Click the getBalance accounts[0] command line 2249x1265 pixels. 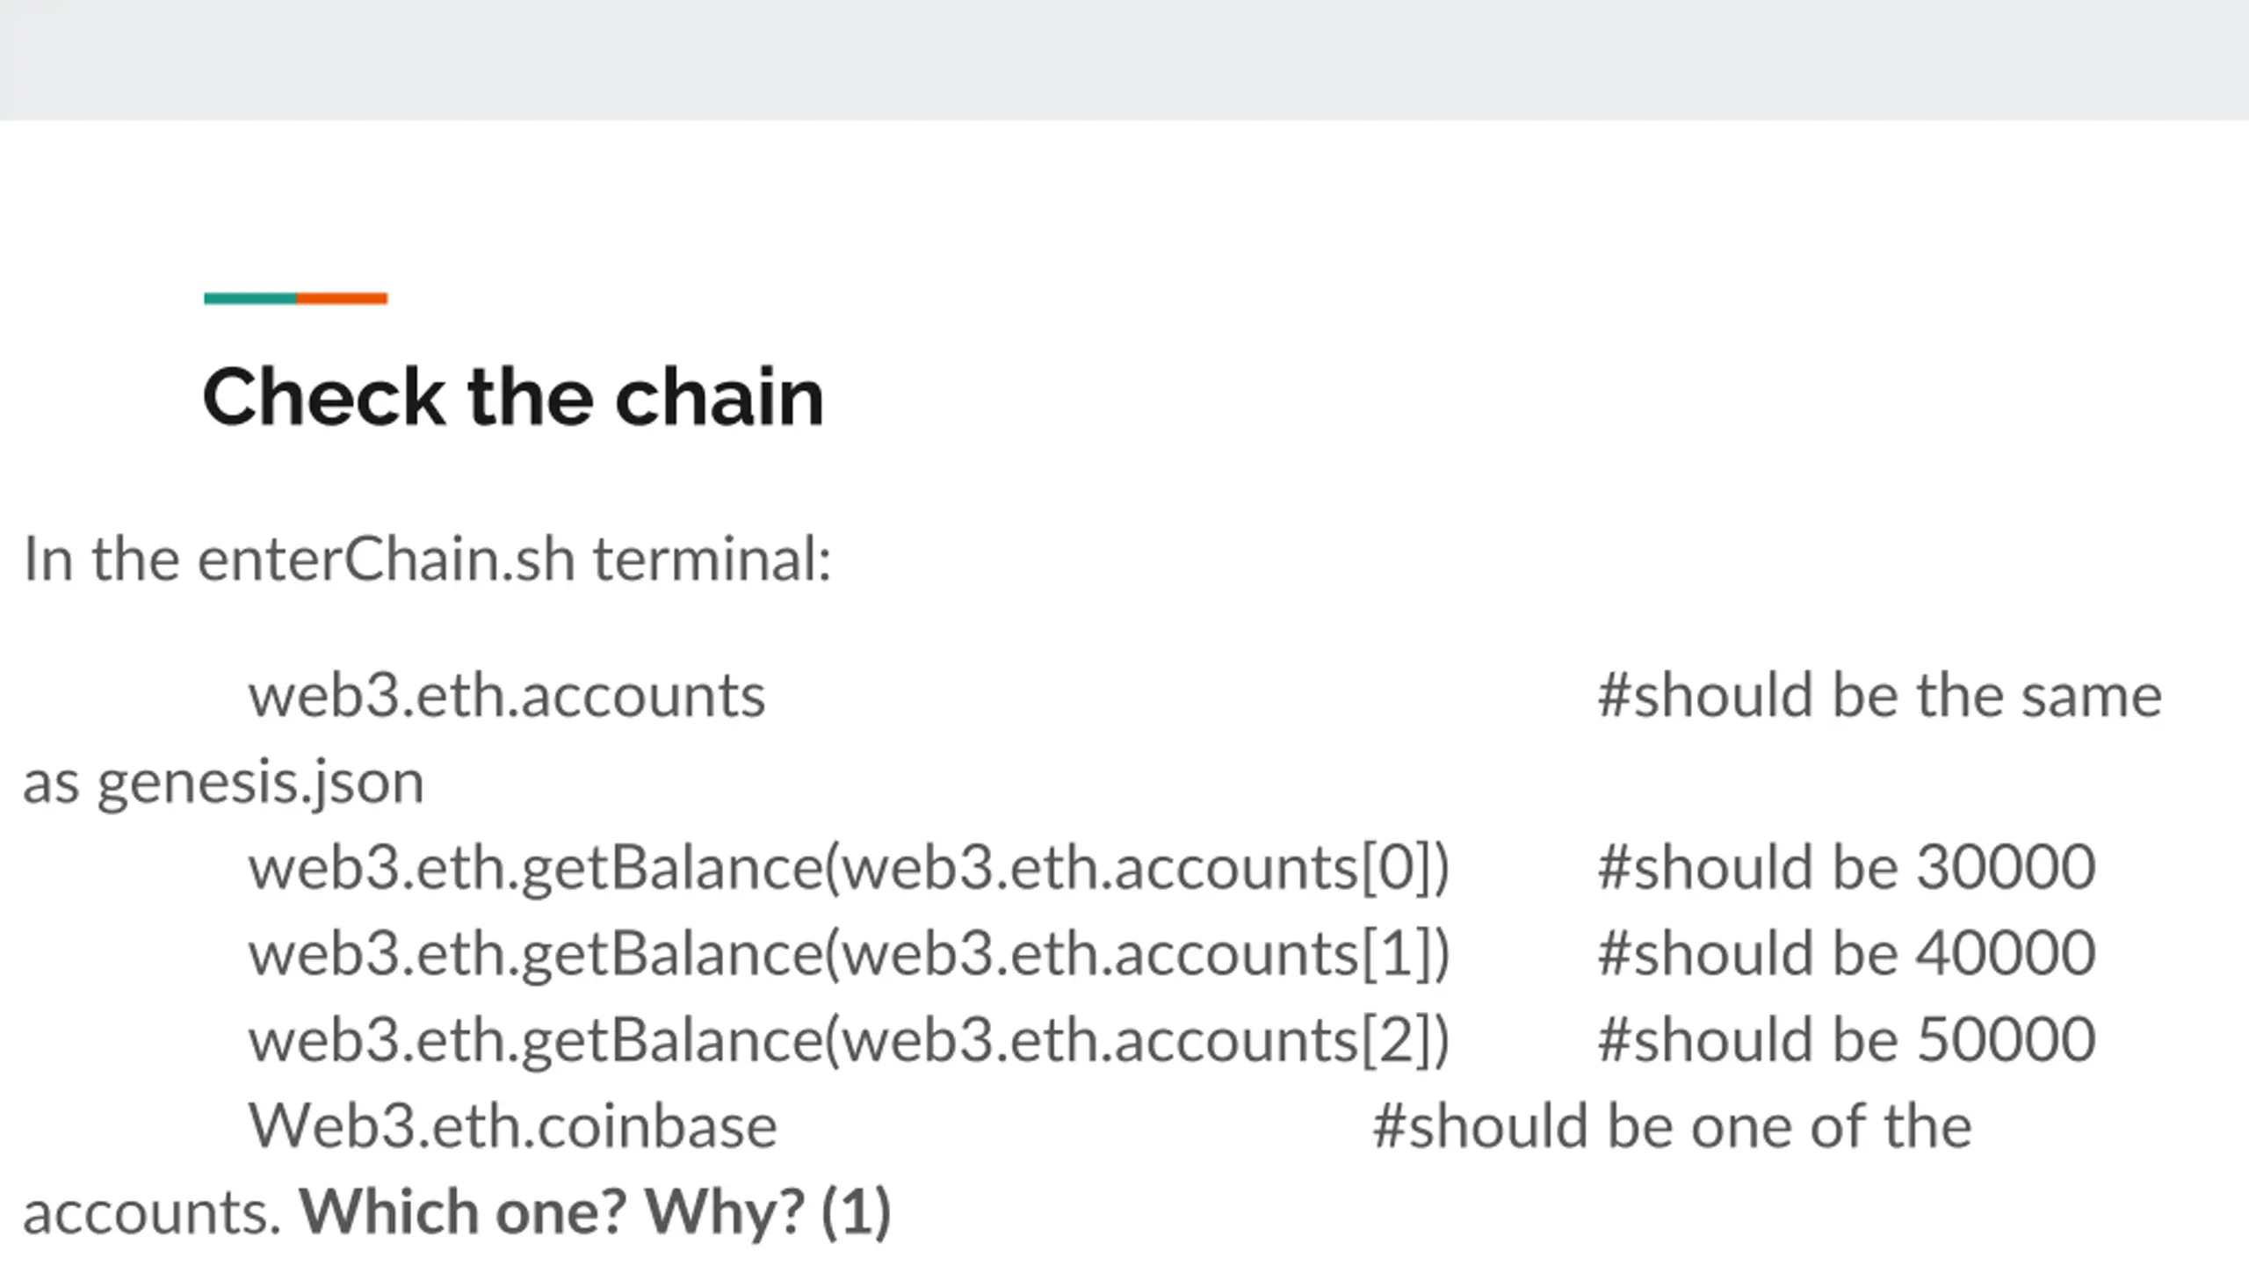(849, 868)
